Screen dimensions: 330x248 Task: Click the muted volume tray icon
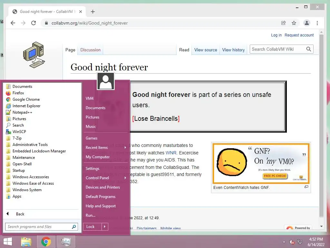point(292,242)
